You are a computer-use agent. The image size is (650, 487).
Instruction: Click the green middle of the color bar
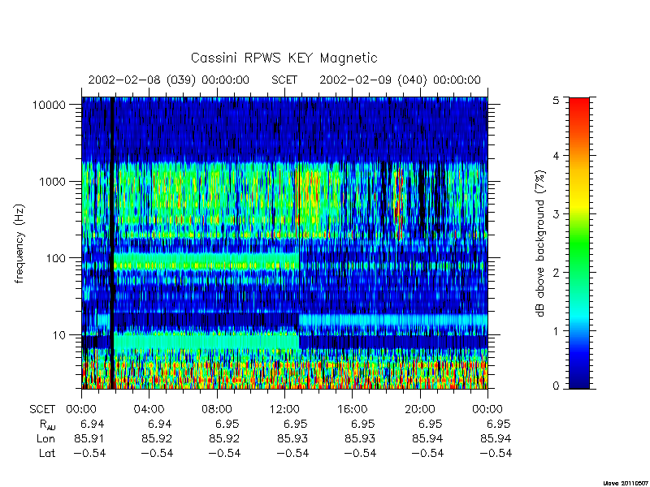(x=579, y=244)
